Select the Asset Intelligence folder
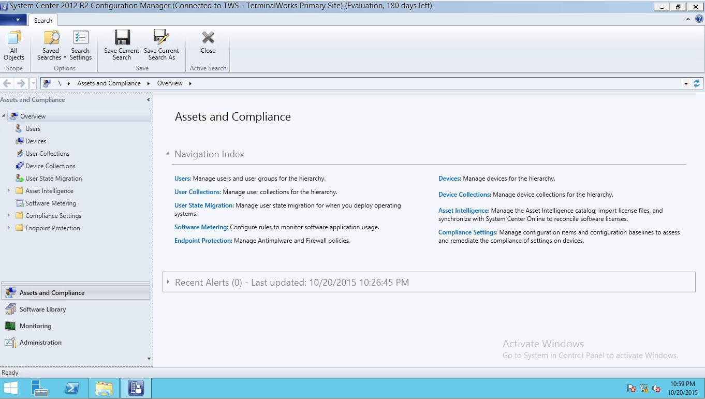The image size is (705, 399). pyautogui.click(x=49, y=191)
